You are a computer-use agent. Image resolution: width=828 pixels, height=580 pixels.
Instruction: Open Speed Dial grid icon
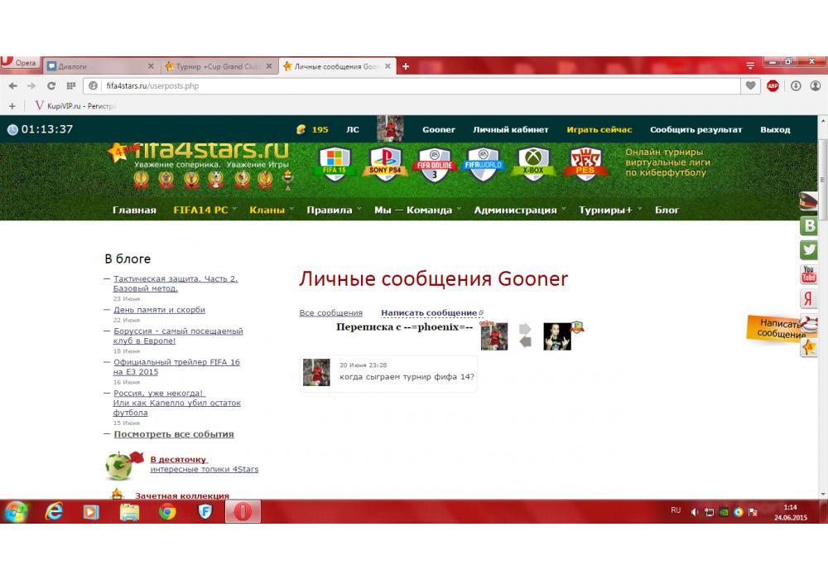70,85
